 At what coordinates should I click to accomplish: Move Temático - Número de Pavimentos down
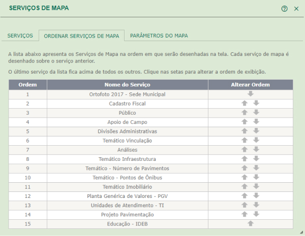pyautogui.click(x=256, y=168)
